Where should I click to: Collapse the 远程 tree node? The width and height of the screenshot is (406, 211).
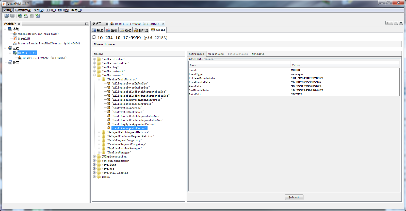coord(5,48)
